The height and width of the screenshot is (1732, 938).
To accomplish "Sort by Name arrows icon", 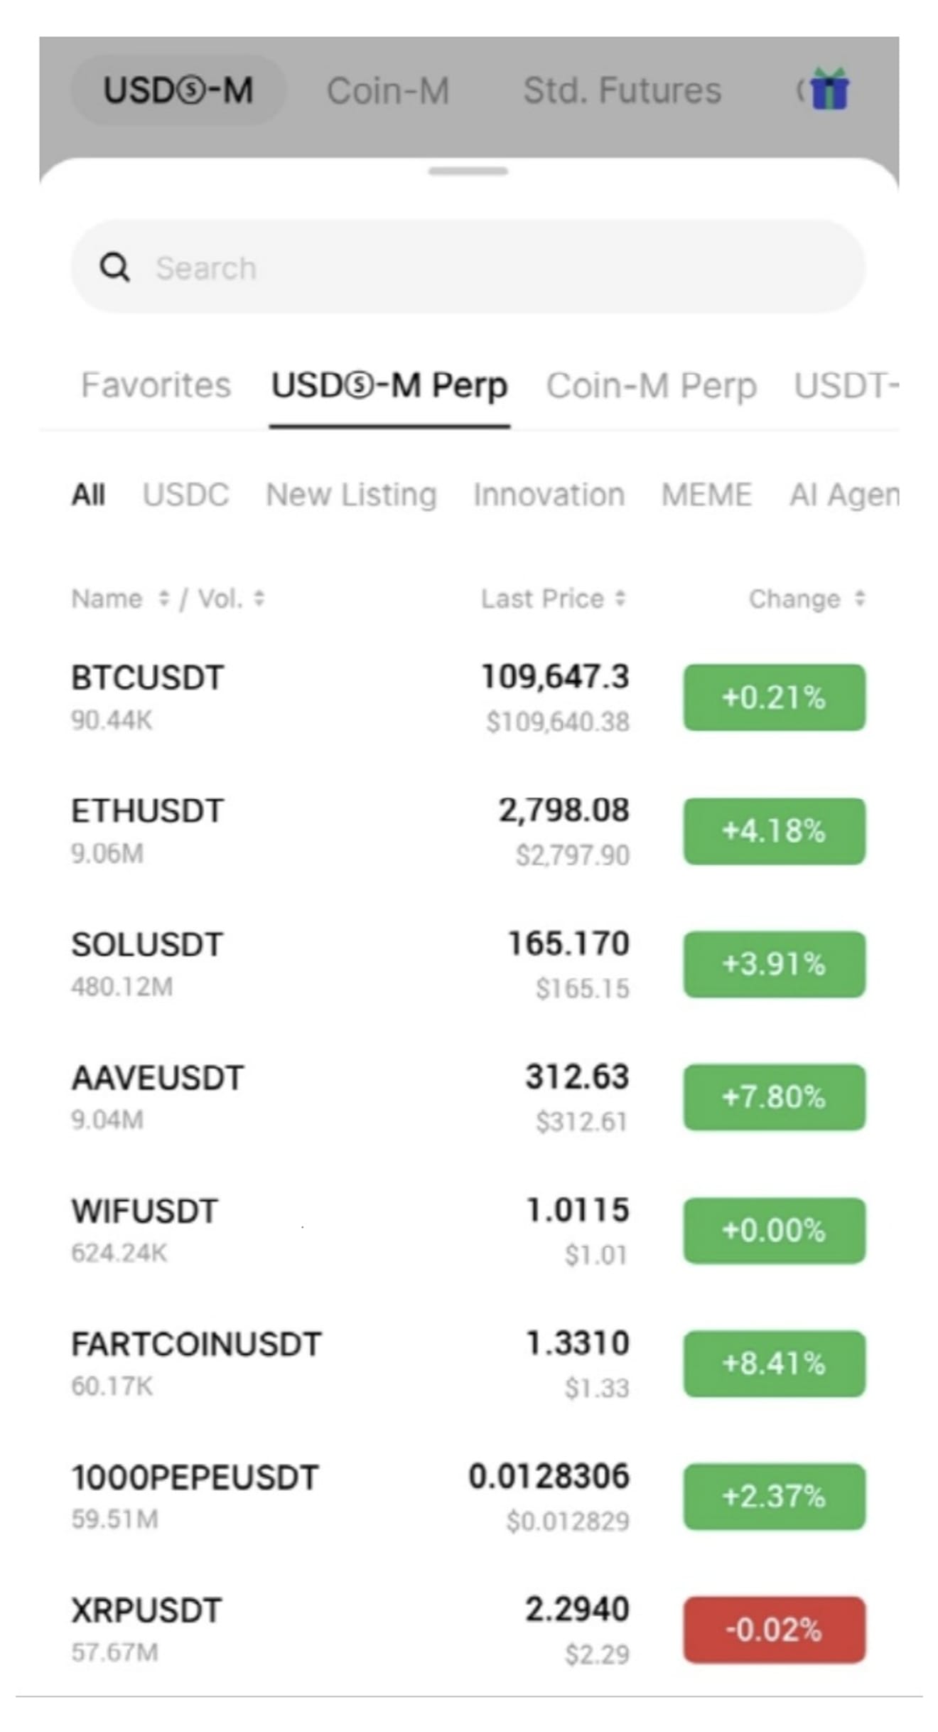I will (x=163, y=598).
